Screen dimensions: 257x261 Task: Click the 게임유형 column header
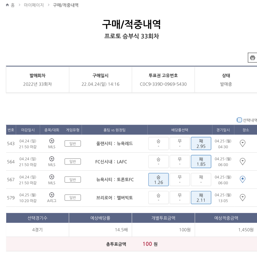pos(73,130)
